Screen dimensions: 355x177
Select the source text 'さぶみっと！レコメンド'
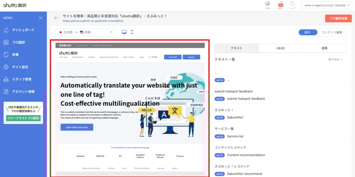pos(232,166)
